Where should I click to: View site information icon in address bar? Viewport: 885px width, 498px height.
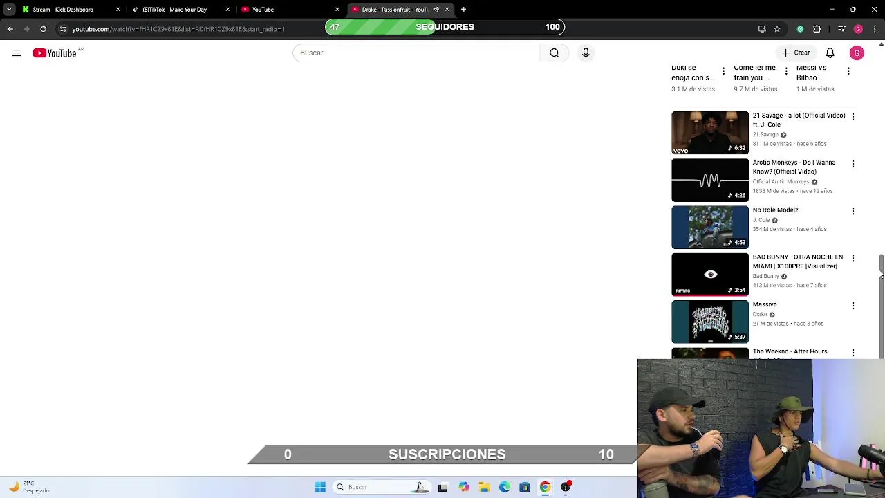(63, 29)
